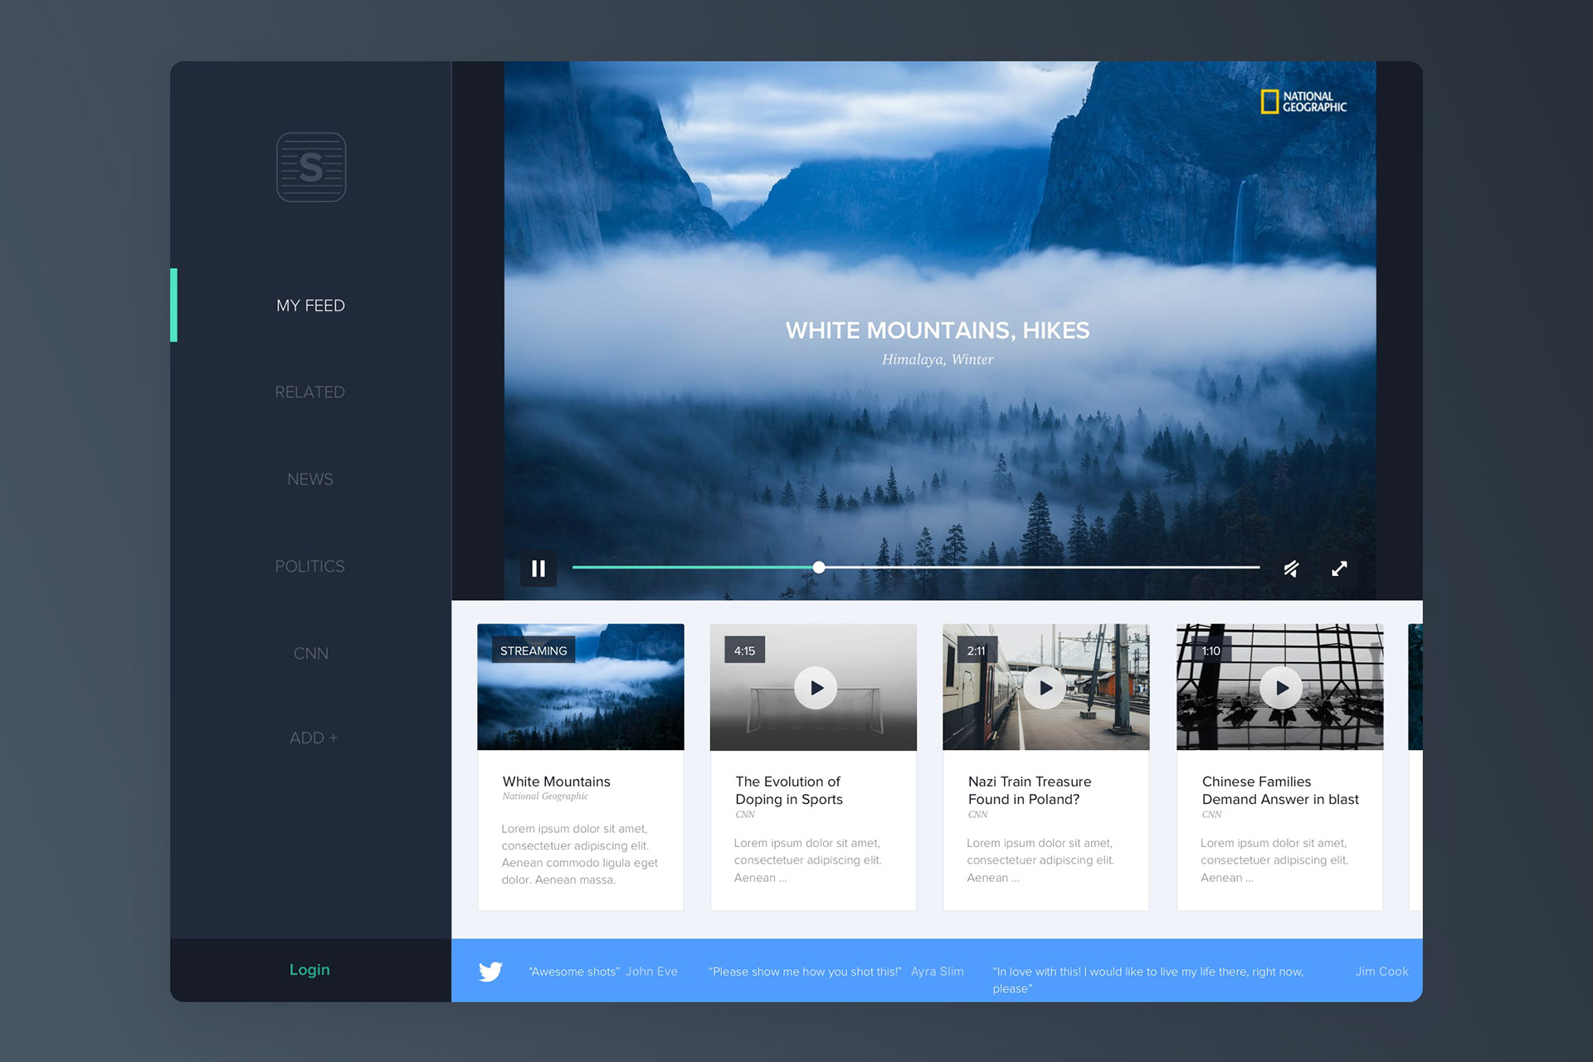1593x1062 pixels.
Task: Mute the video using the crossed-out signal icon
Action: click(1291, 568)
